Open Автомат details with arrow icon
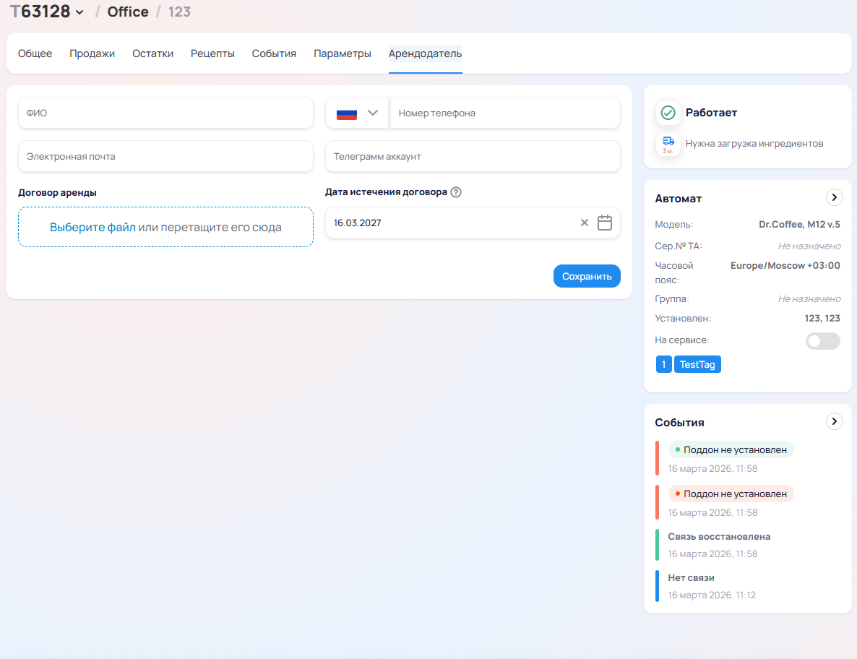The width and height of the screenshot is (857, 659). (x=834, y=197)
